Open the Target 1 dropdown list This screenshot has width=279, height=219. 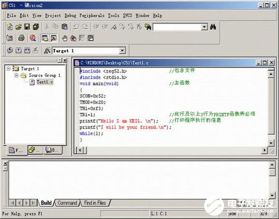[122, 51]
